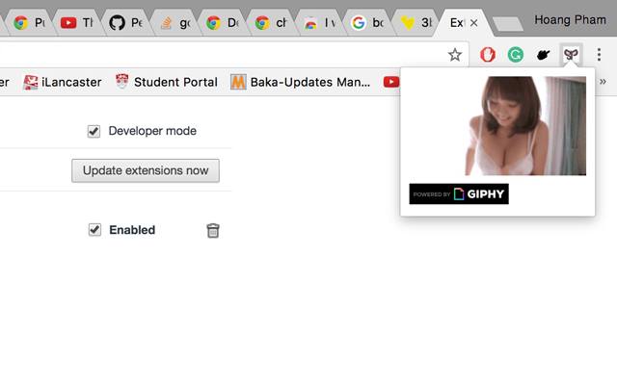Screen dimensions: 617x385
Task: Switch to the Google search tab
Action: coord(367,23)
